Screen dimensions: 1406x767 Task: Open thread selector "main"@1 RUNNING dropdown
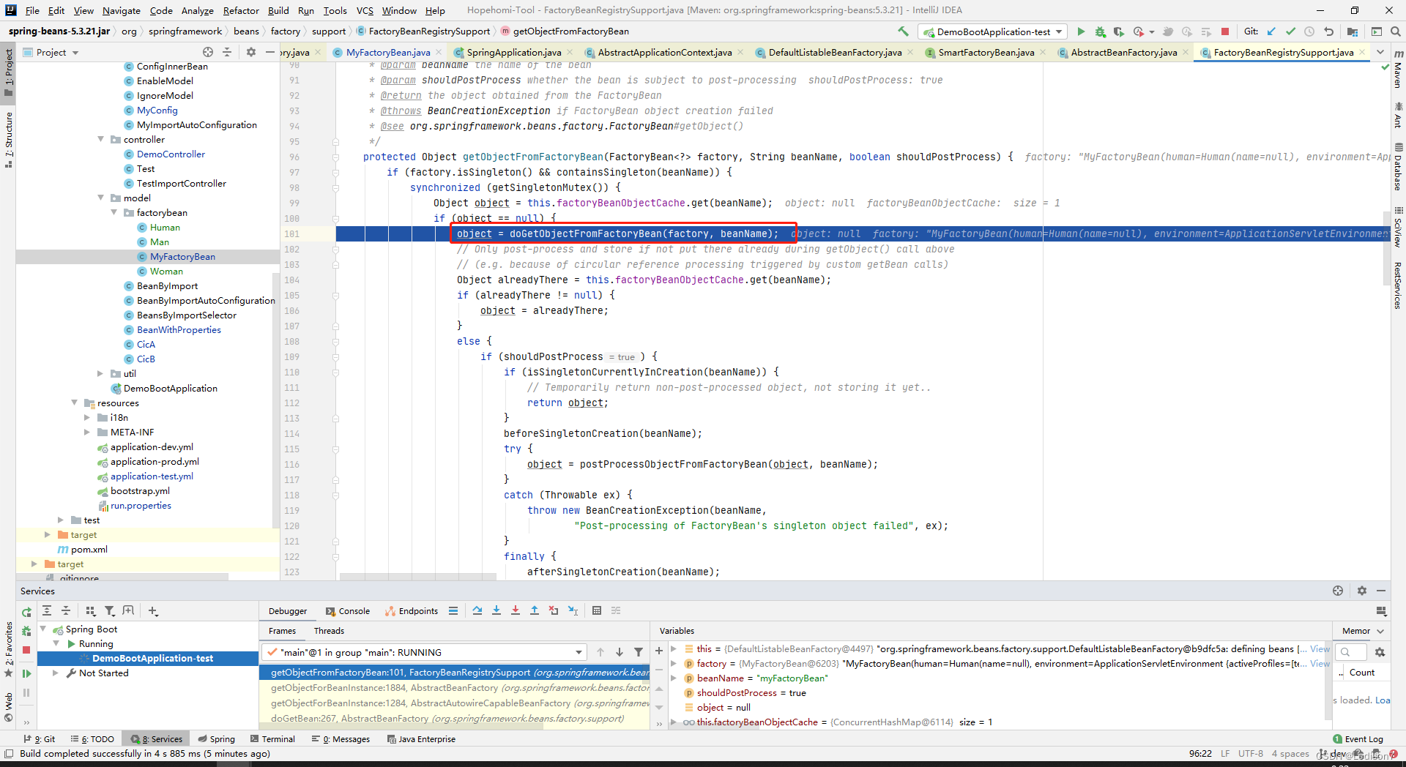pyautogui.click(x=425, y=652)
